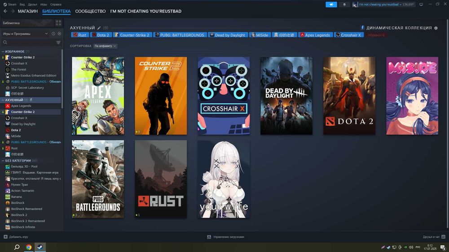Open the recent activity clock filter
This screenshot has height=252, width=449.
53,34
